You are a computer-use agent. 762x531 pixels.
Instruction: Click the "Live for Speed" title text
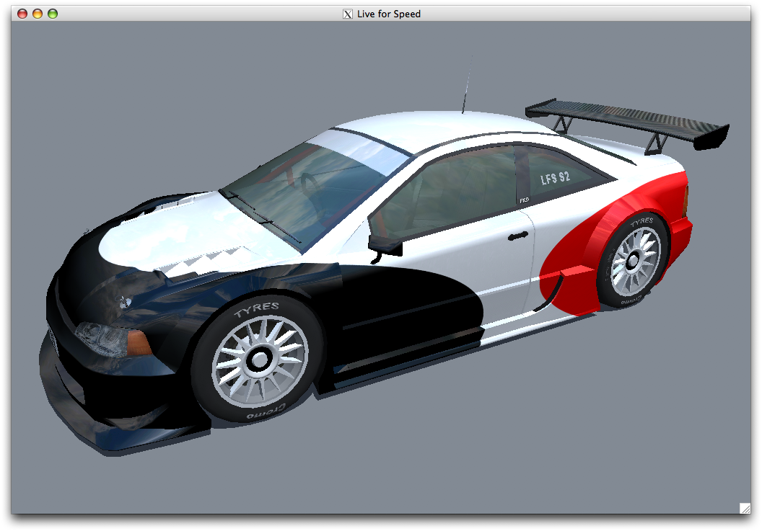[389, 14]
